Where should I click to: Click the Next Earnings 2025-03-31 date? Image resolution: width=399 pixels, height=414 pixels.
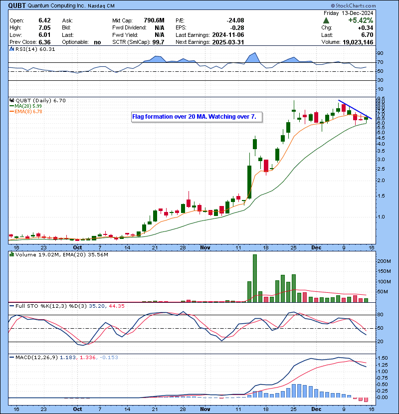pyautogui.click(x=228, y=42)
